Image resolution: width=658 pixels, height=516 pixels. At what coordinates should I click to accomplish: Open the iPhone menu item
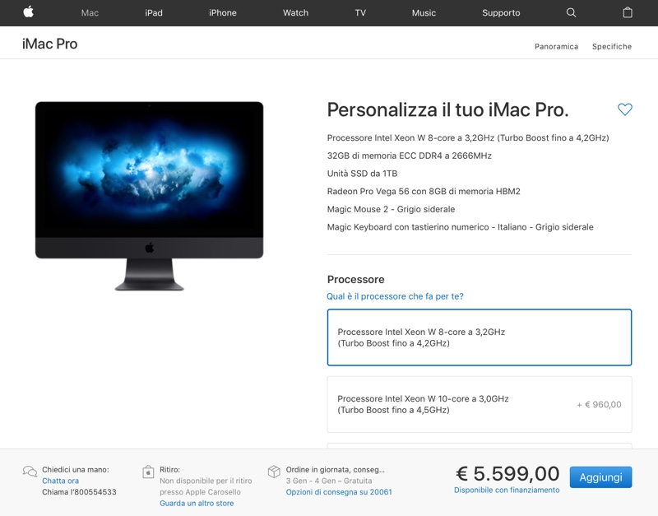222,13
